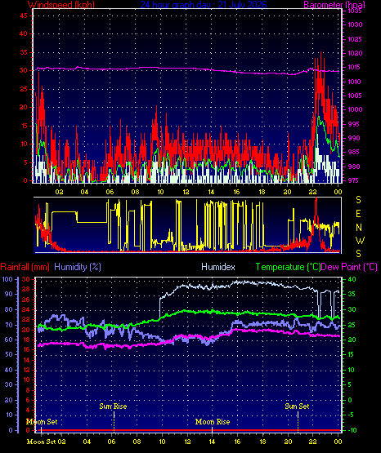Click the Temperature (°C) legend label
381x453 pixels.
click(x=288, y=267)
